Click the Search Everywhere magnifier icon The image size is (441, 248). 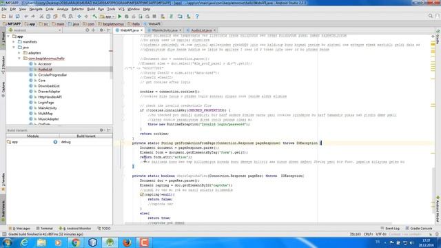point(431,17)
